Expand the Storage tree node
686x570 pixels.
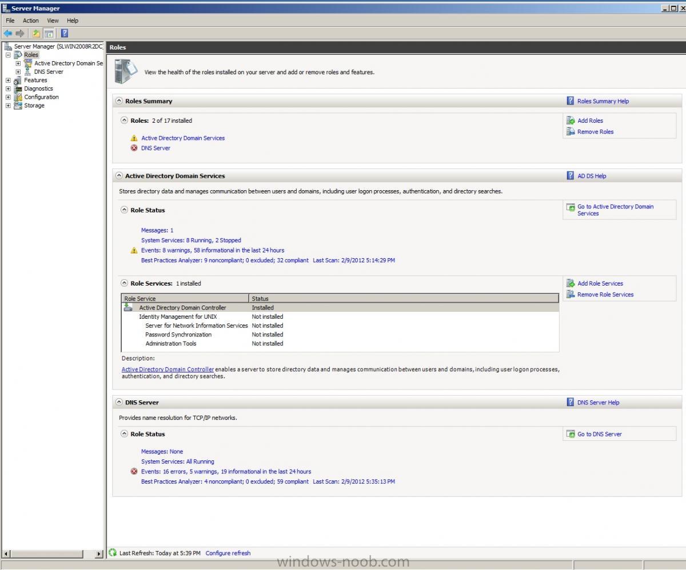pos(8,106)
